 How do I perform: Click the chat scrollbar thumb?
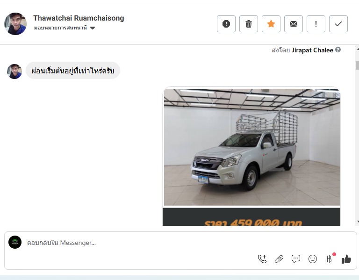pos(357,65)
